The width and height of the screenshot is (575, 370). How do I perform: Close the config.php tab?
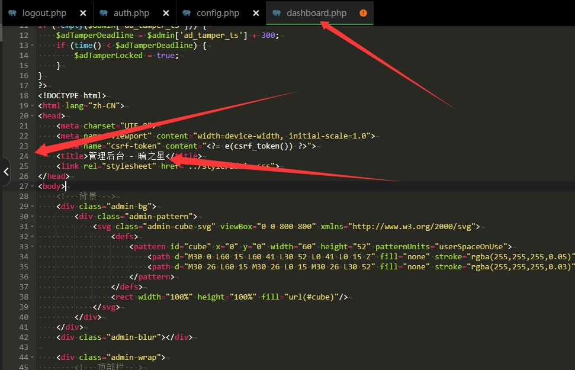256,13
